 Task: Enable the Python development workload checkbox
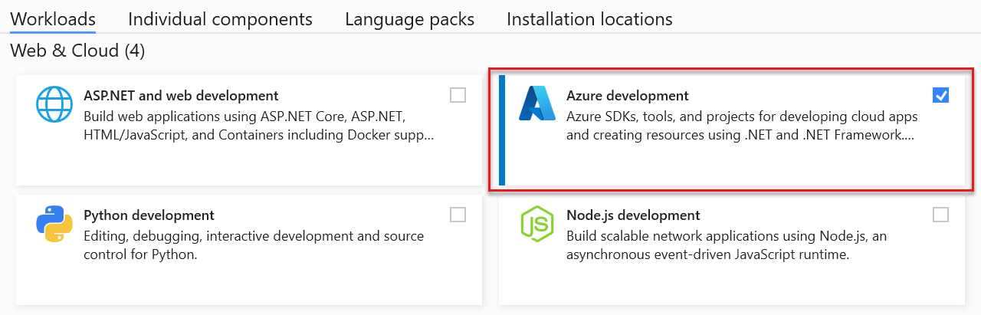pos(458,215)
